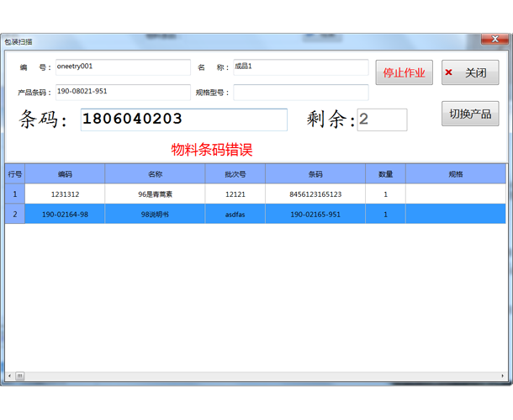Select barcode cell 8456123165123
The width and height of the screenshot is (513, 420).
coord(315,194)
